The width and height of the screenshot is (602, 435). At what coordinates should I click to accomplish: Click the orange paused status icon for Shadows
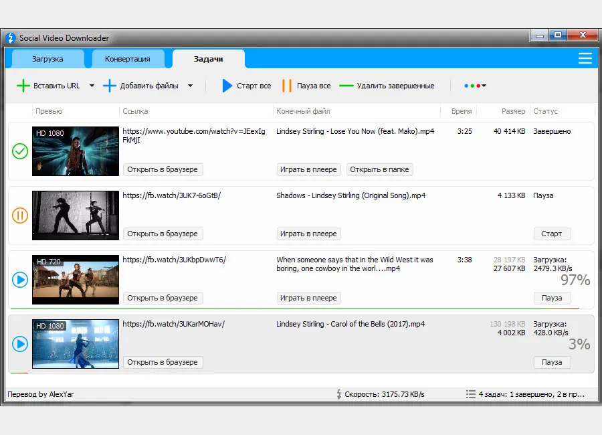tap(20, 215)
